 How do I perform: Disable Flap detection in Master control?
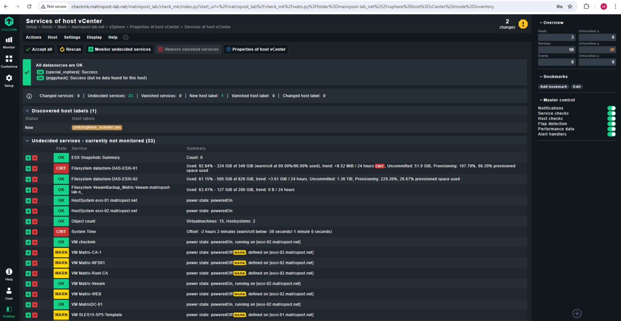[x=611, y=124]
